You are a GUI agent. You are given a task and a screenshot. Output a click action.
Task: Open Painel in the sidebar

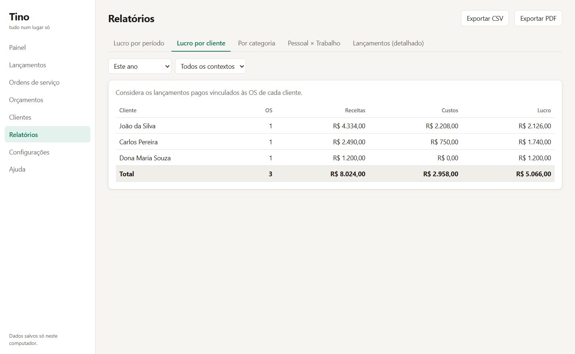click(x=48, y=48)
